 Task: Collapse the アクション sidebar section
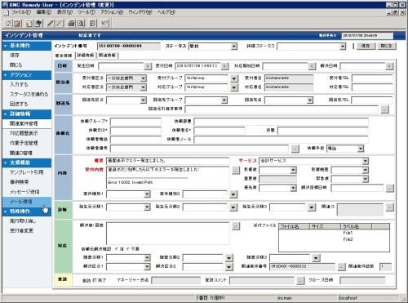pos(5,75)
